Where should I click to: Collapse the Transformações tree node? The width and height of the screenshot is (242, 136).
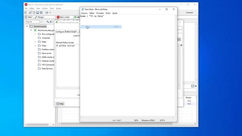pyautogui.click(x=27, y=26)
